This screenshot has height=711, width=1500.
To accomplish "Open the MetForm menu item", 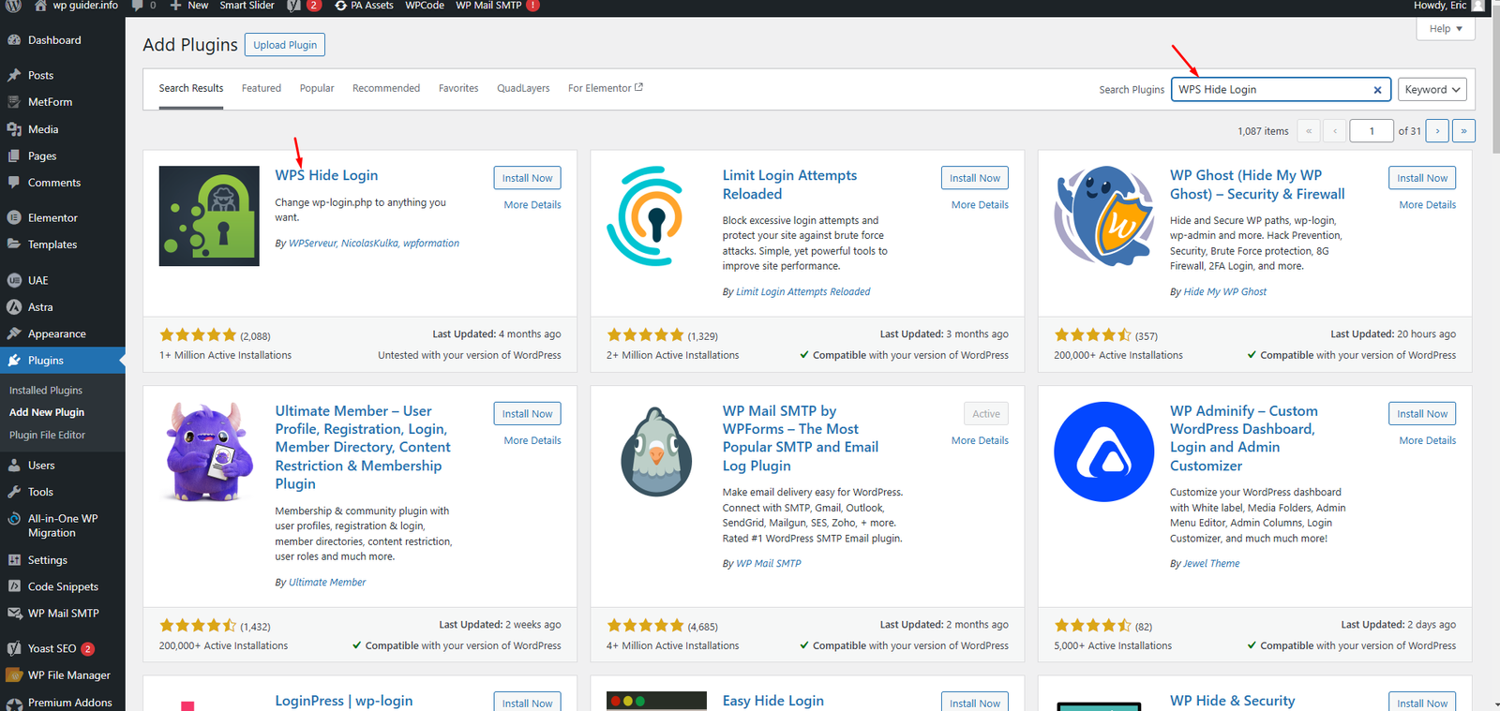I will coord(50,102).
